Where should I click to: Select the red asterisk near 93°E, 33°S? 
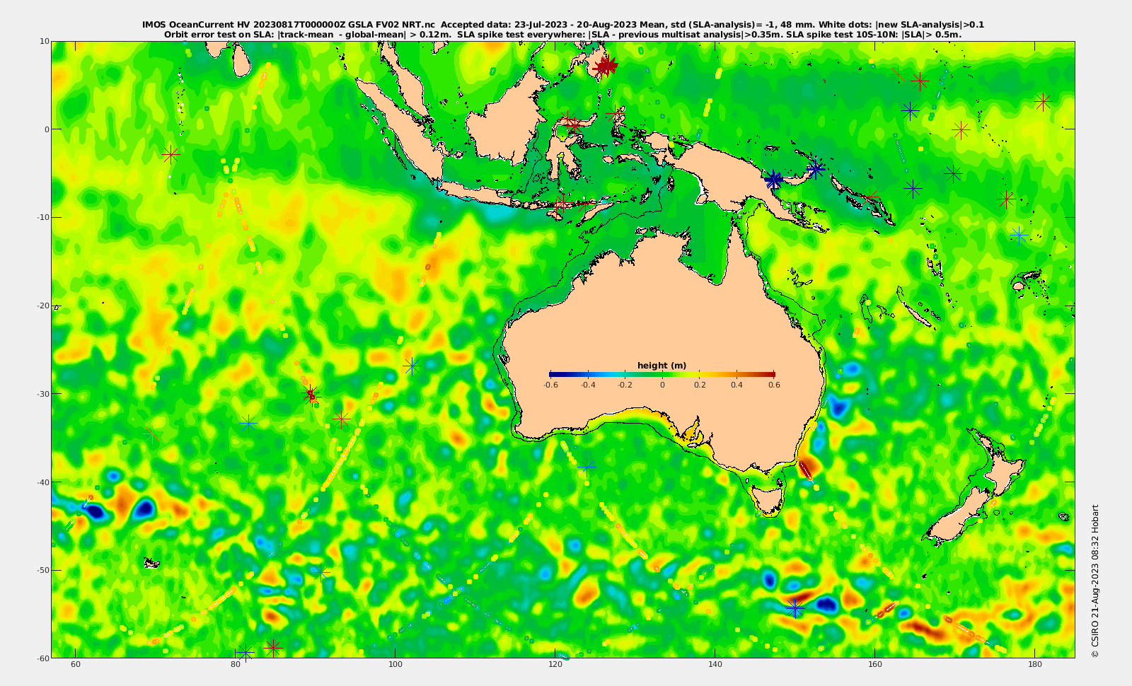[342, 419]
